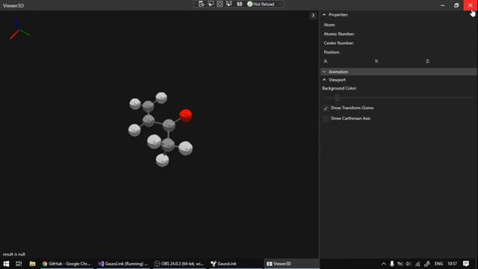
Task: Minimize the Viewer3D window
Action: 443,5
